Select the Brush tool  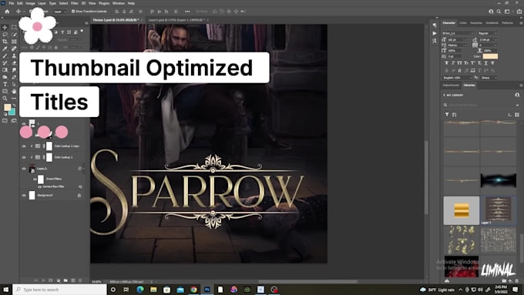(5, 55)
